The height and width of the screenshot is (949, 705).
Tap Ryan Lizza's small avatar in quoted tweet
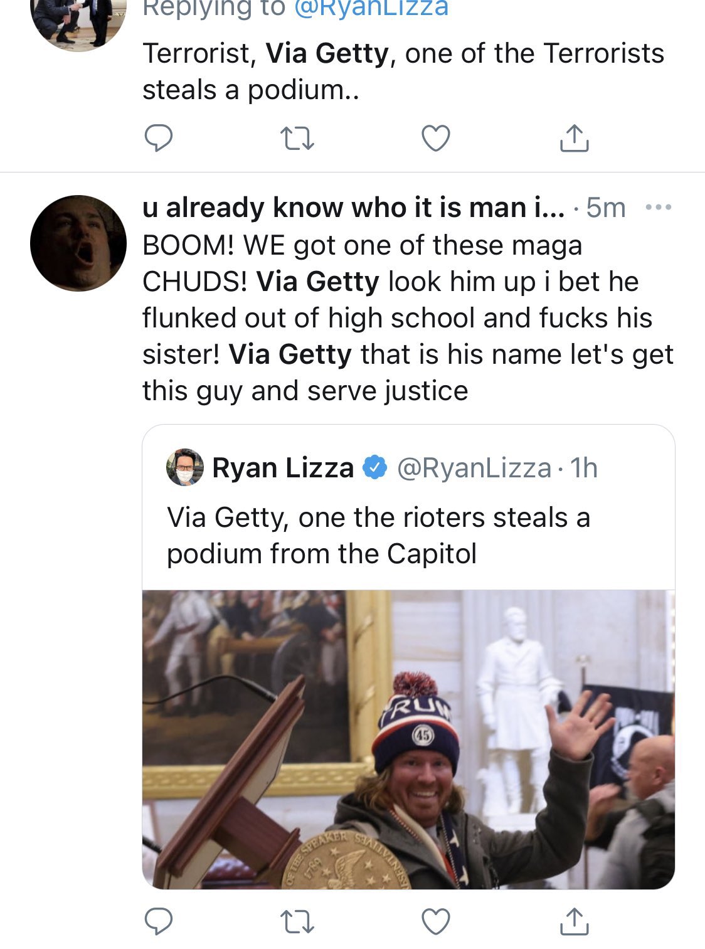coord(185,468)
